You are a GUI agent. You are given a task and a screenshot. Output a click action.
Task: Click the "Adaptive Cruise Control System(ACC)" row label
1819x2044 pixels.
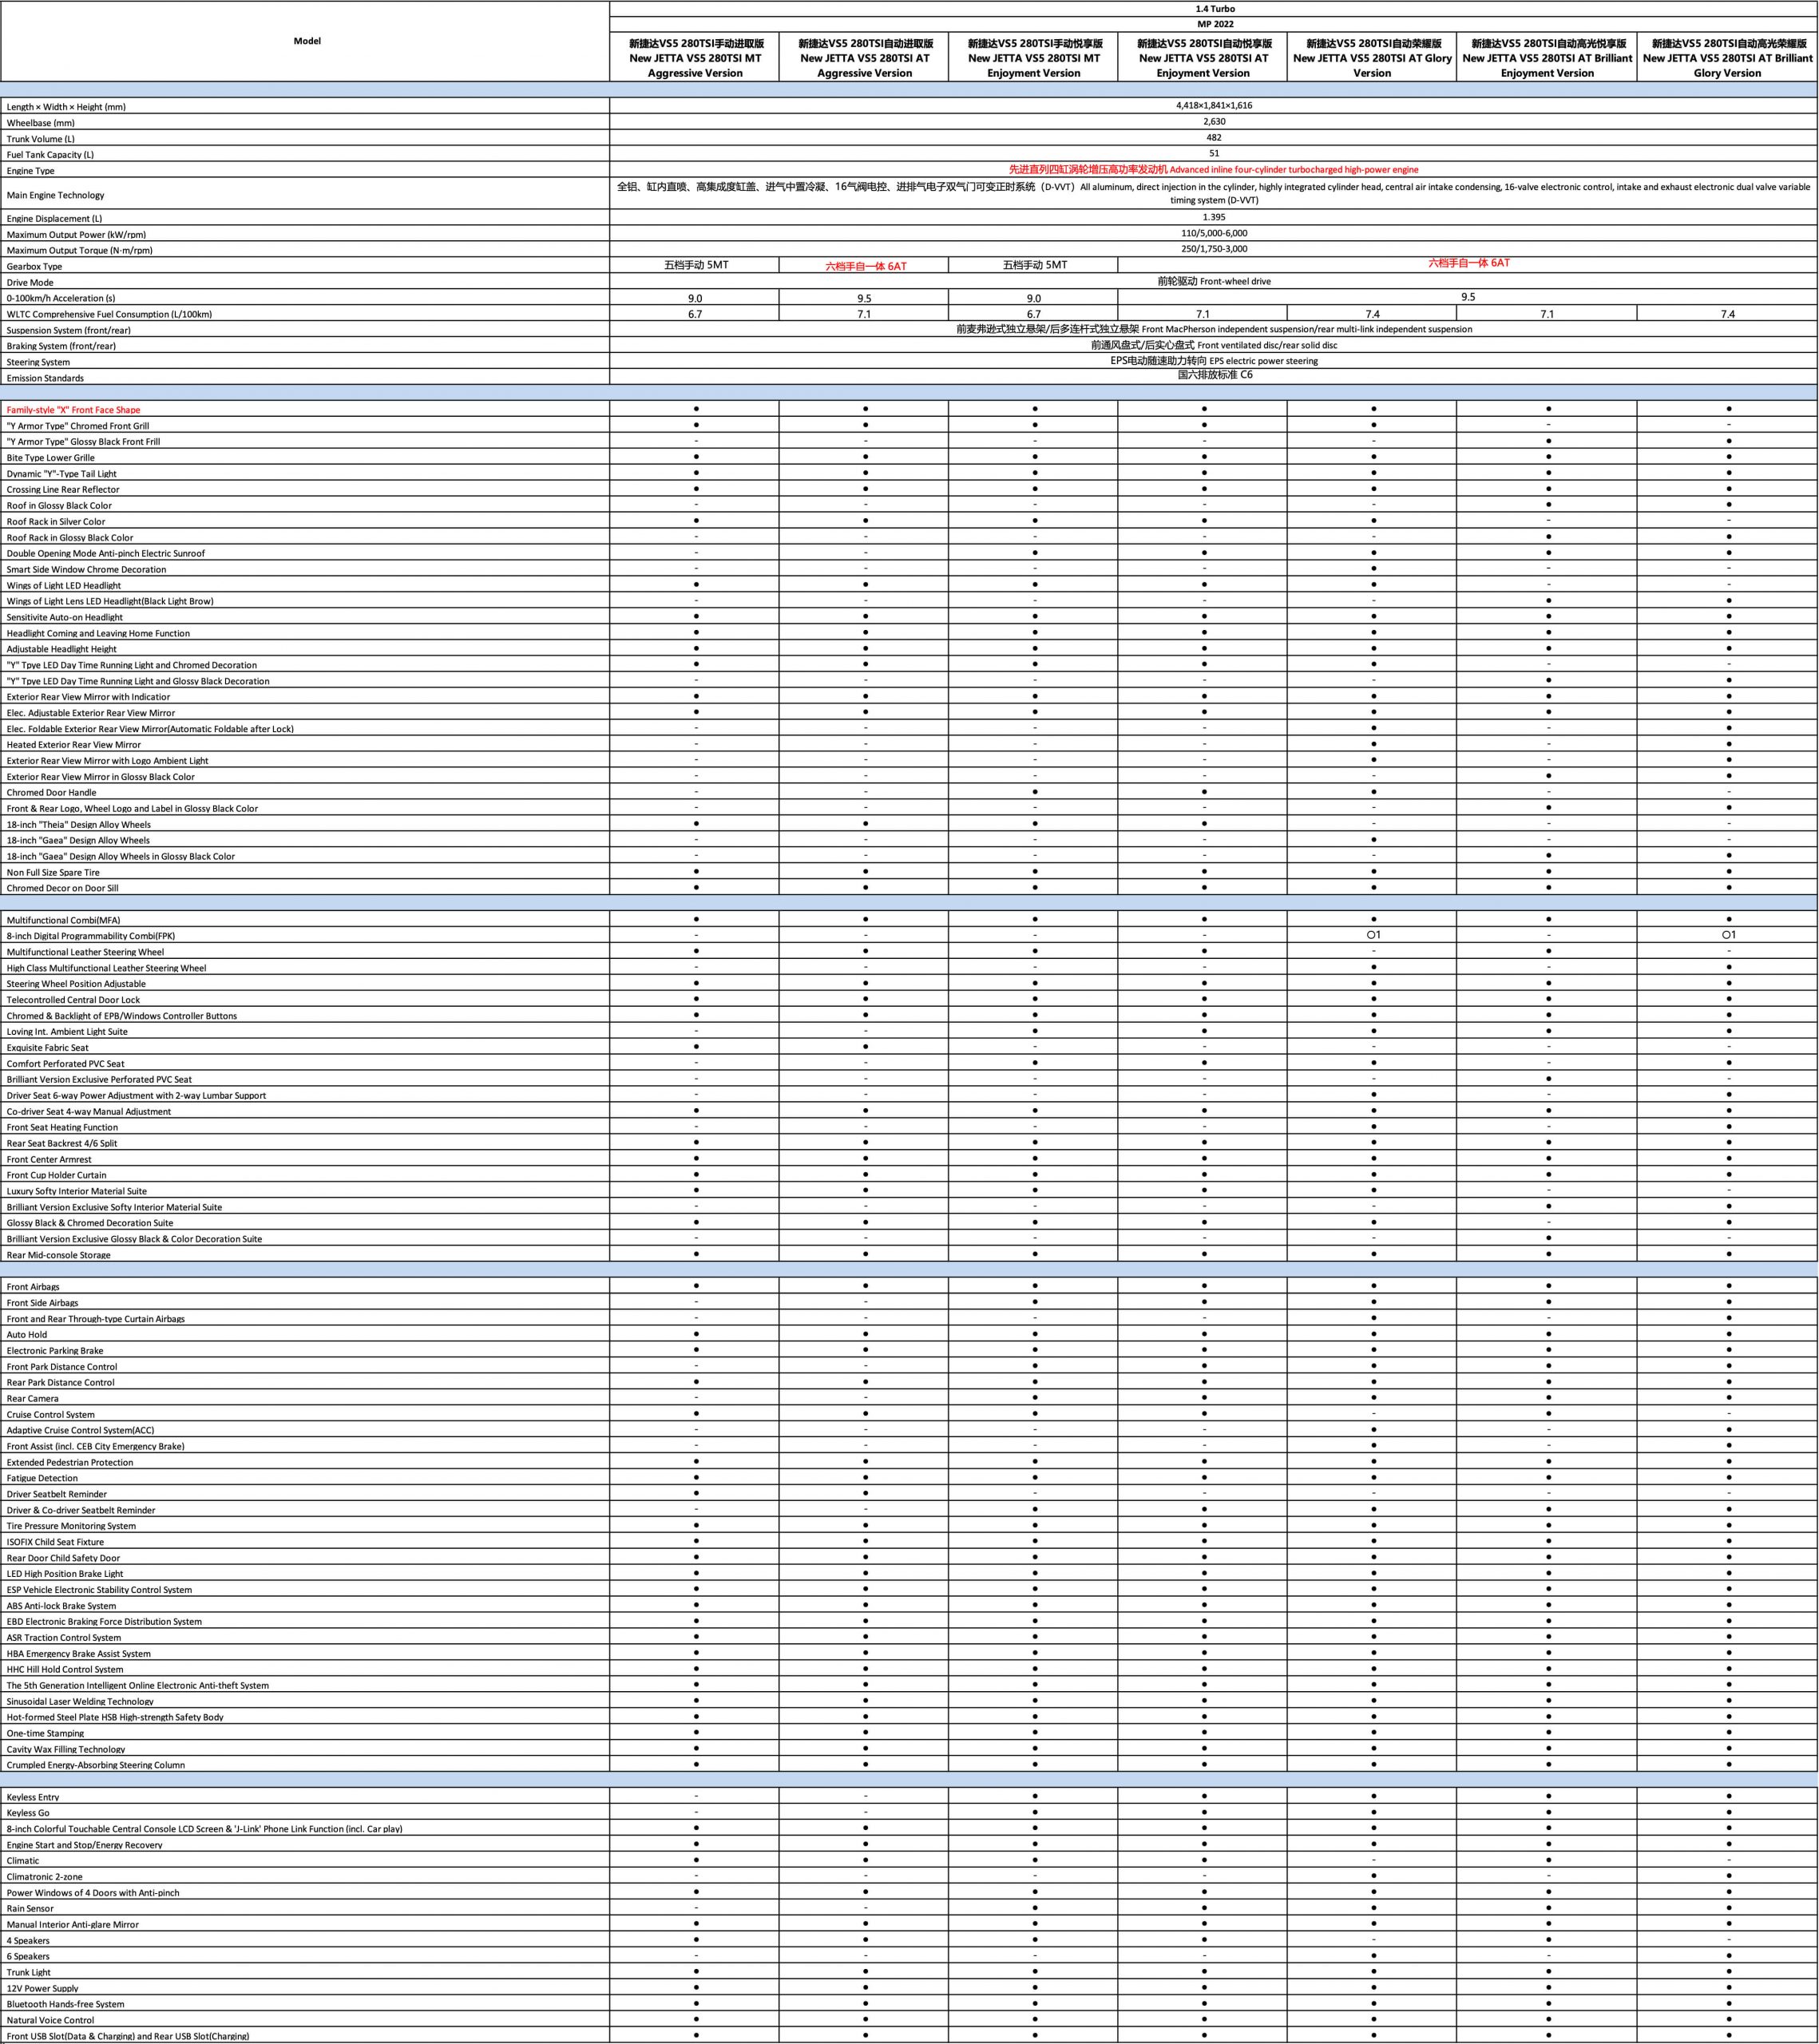pyautogui.click(x=80, y=1431)
